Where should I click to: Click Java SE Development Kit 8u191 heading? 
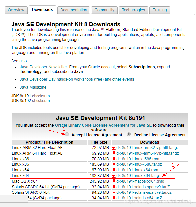click(100, 118)
